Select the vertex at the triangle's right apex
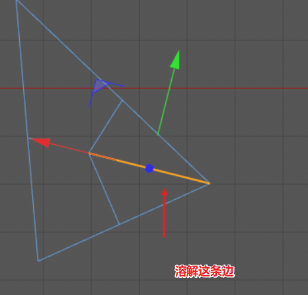Image resolution: width=308 pixels, height=295 pixels. point(210,183)
